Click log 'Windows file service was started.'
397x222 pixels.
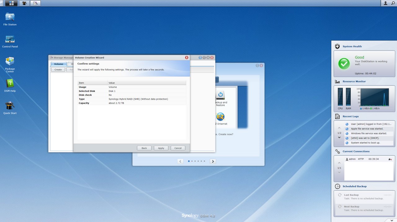click(x=369, y=133)
